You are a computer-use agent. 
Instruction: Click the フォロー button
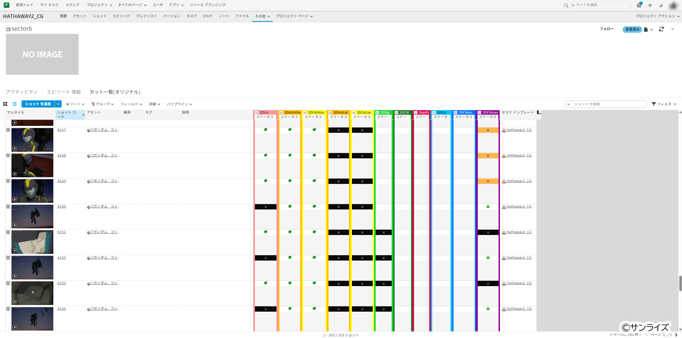click(607, 29)
